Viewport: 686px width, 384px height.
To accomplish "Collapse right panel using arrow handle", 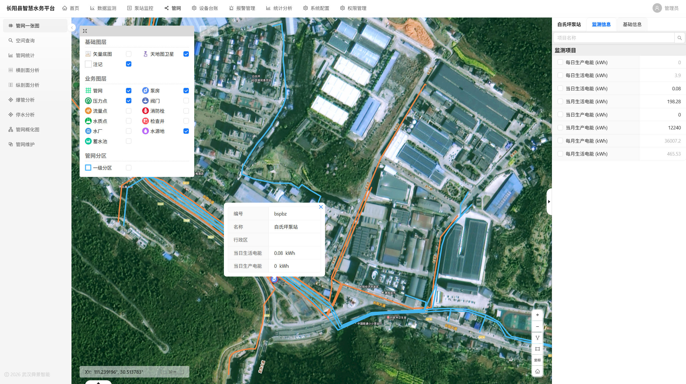I will pos(549,202).
